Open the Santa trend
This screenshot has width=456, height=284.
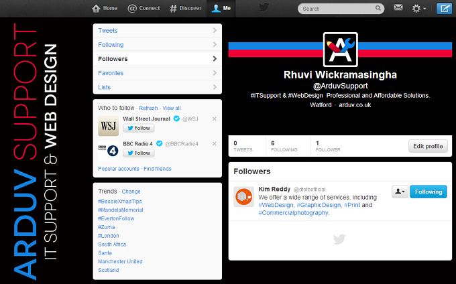(105, 253)
